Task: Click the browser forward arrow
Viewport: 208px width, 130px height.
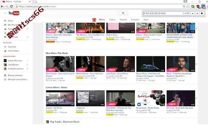Action: click(6, 6)
